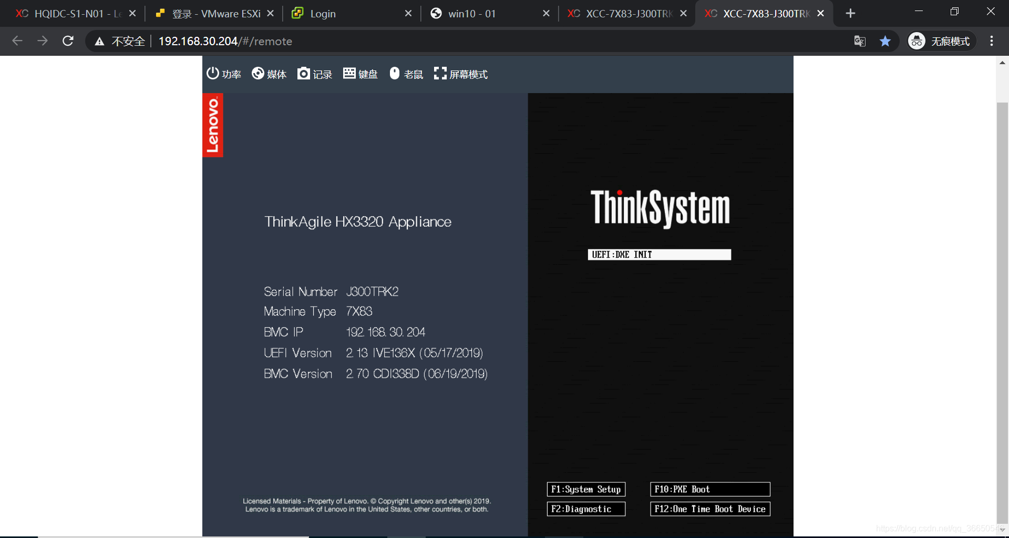Go forward in browser history

43,41
